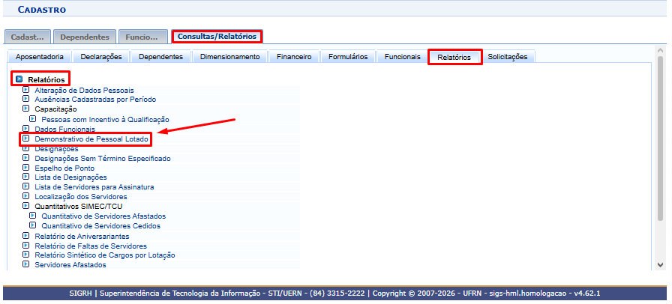Click the Quantitativos SIMEC/TCU group label
The width and height of the screenshot is (672, 304).
79,207
